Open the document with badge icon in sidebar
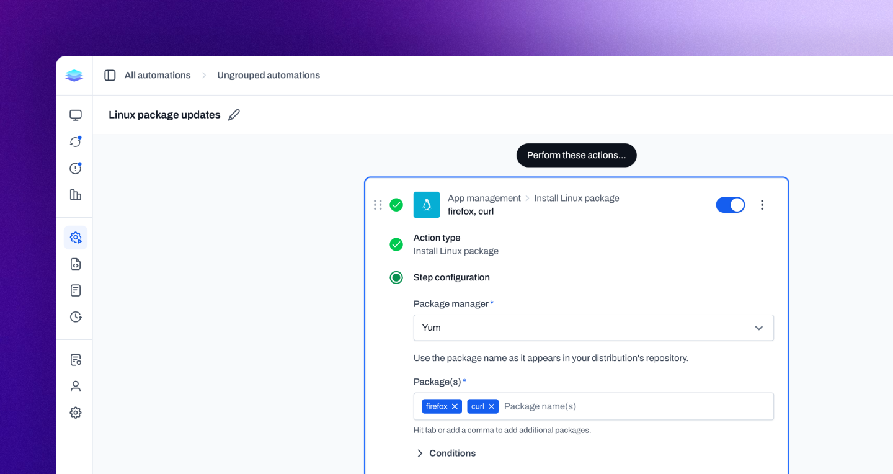The height and width of the screenshot is (474, 893). pos(76,360)
